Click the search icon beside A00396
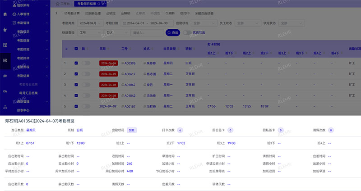This screenshot has width=361, height=191. pyautogui.click(x=123, y=63)
